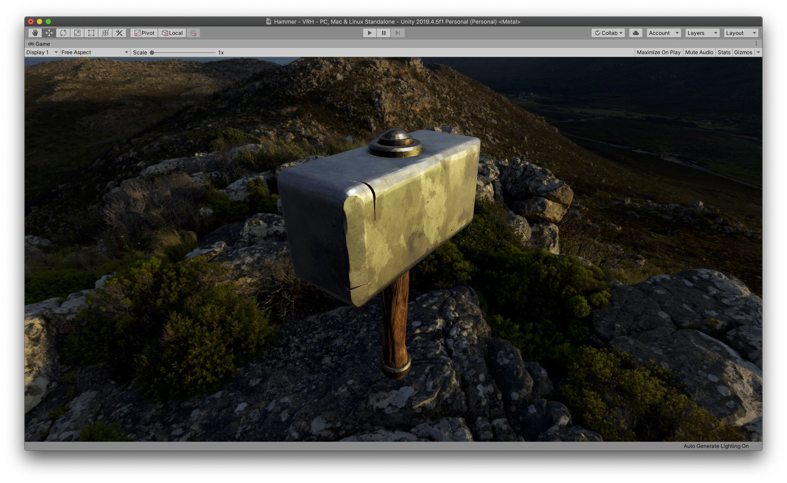The width and height of the screenshot is (787, 483).
Task: Select the Rect Transform tool
Action: point(91,33)
